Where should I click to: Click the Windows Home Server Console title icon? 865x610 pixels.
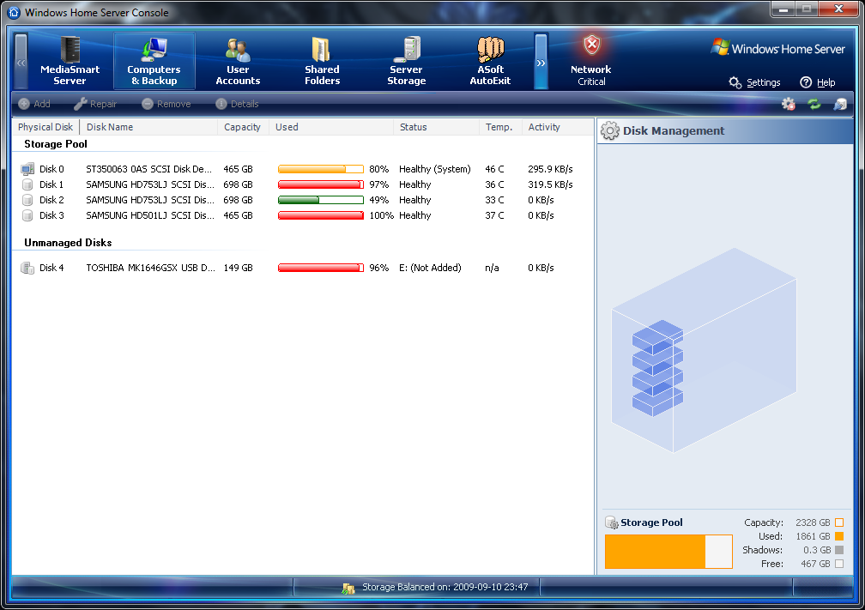coord(14,12)
